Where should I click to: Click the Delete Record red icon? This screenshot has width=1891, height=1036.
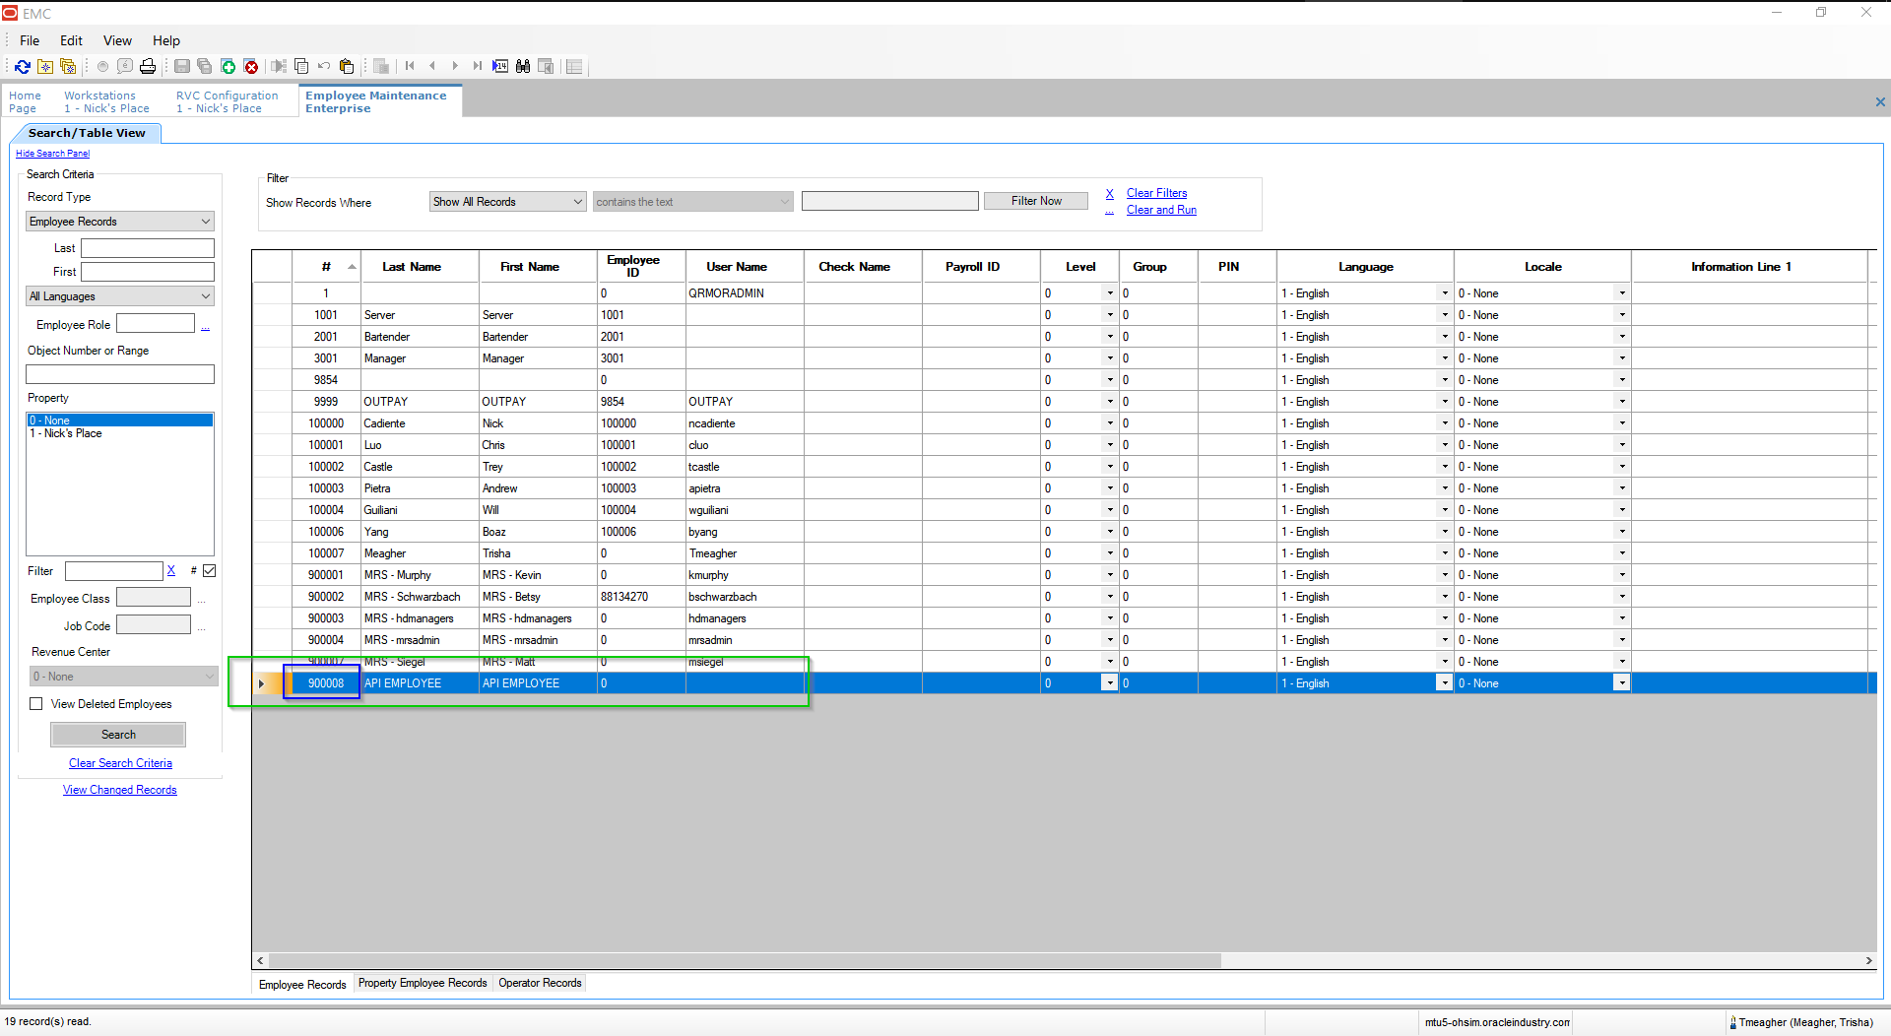point(252,66)
